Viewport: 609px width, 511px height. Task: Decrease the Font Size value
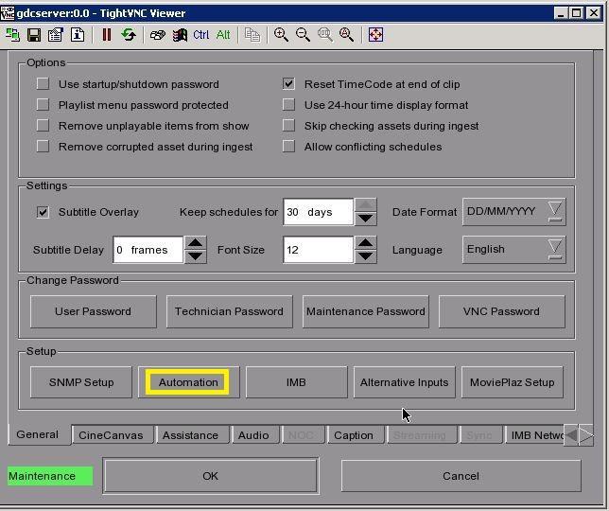(x=365, y=256)
